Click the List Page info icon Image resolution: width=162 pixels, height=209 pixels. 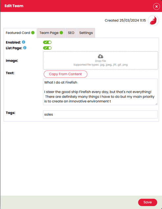coord(25,48)
